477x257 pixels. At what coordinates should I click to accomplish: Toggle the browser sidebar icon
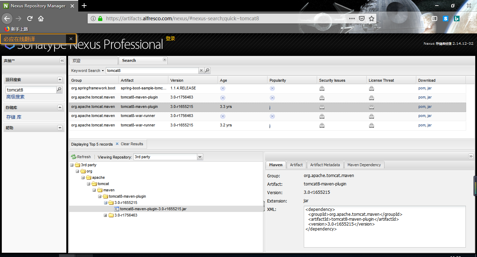(x=434, y=19)
